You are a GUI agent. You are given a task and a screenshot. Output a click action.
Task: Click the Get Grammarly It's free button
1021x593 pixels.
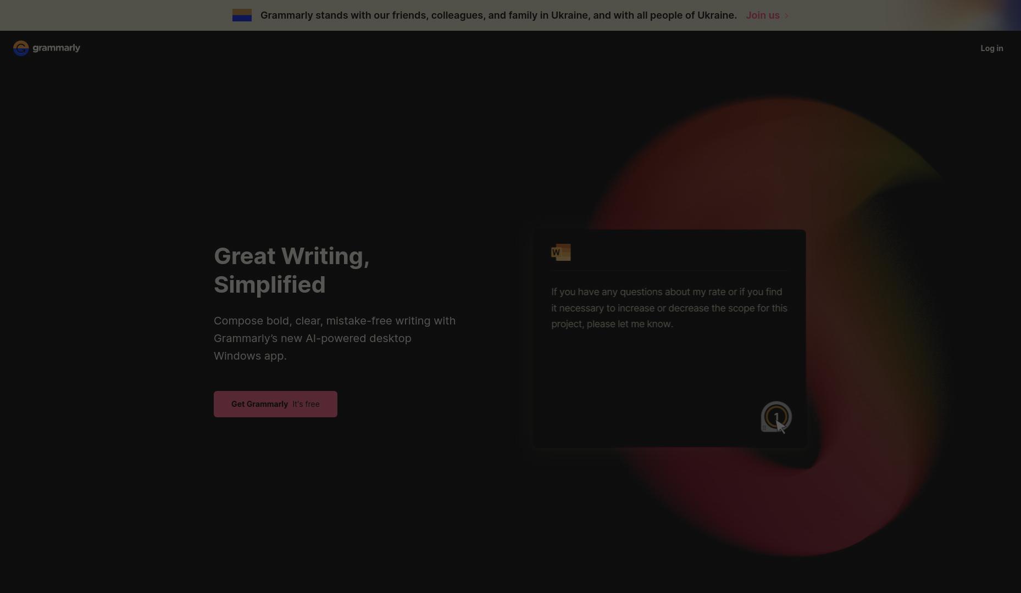(275, 404)
